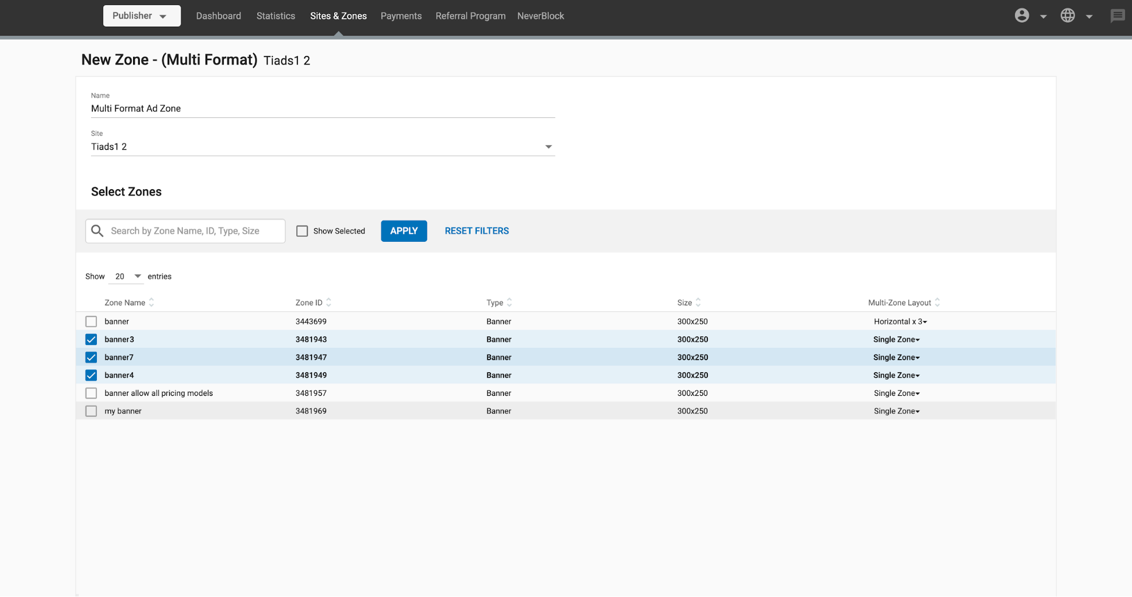Click the Zone ID sort arrows
This screenshot has height=597, width=1132.
click(328, 302)
